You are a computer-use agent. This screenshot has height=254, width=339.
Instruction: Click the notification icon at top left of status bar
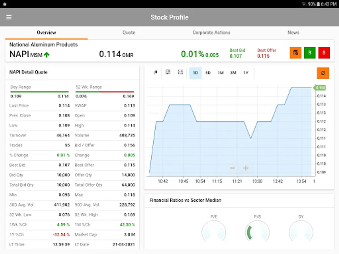(5, 4)
